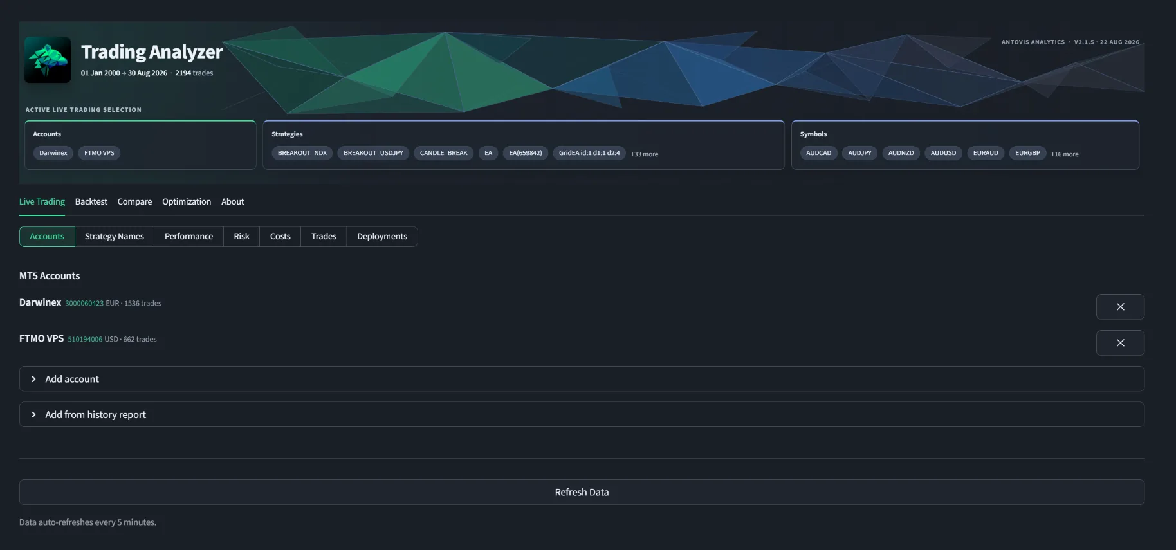Expand the Add account section
The height and width of the screenshot is (550, 1176).
(582, 379)
